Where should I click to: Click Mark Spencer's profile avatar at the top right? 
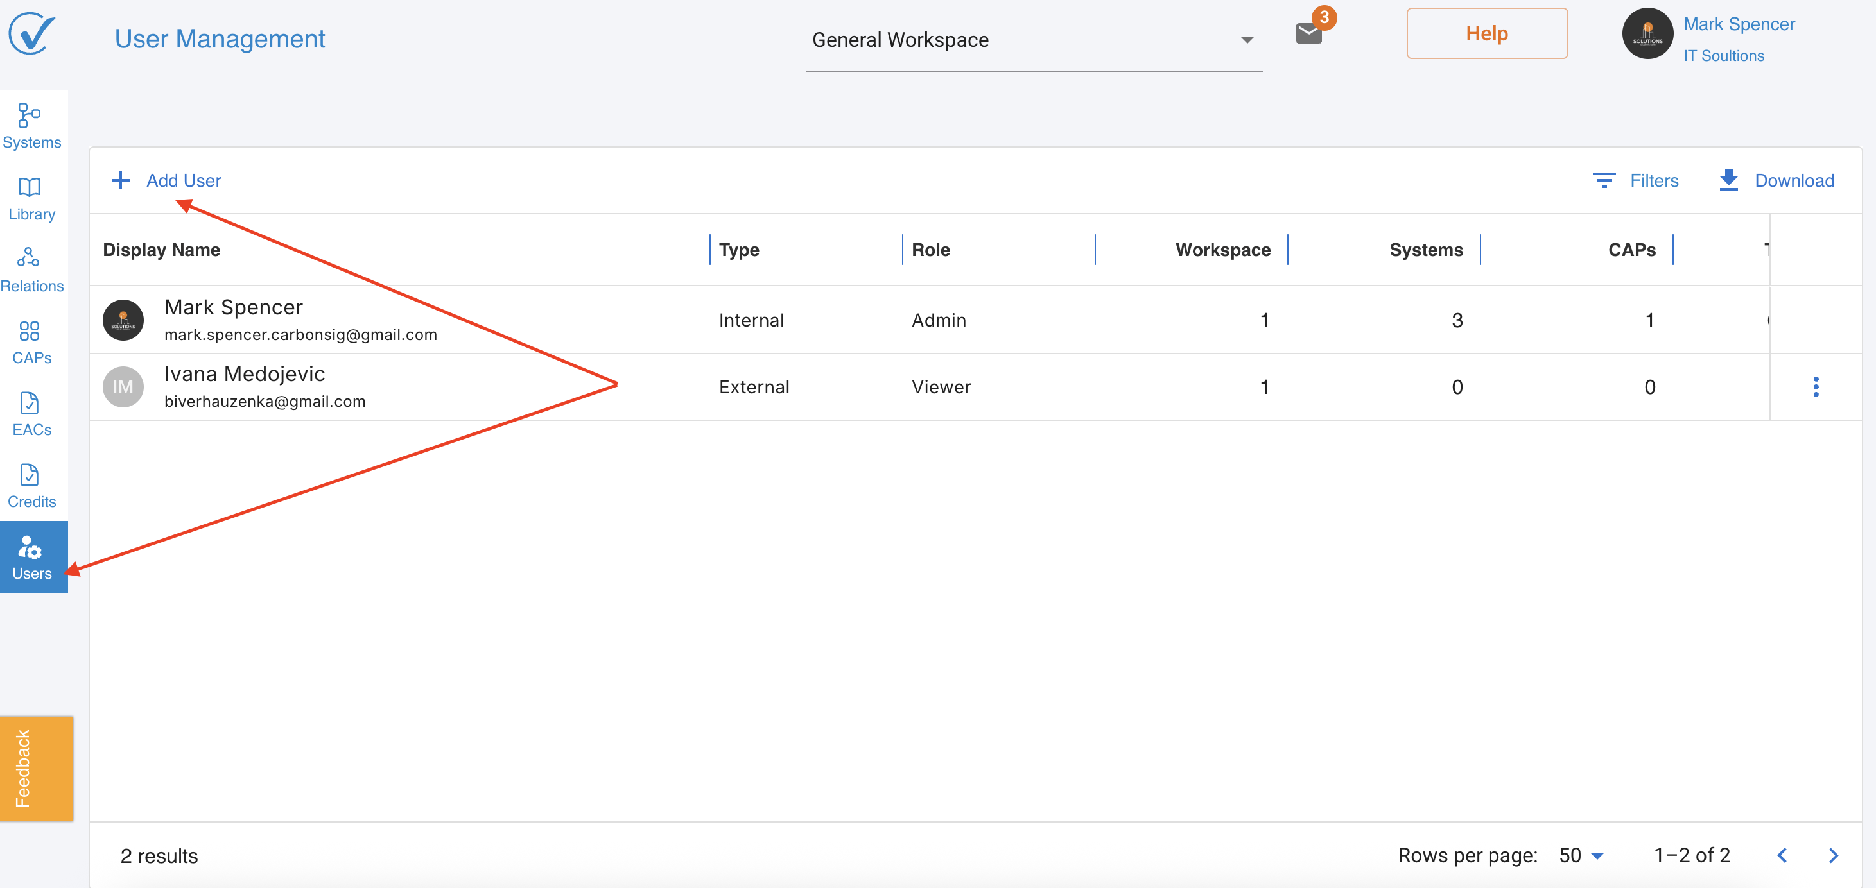click(x=1647, y=33)
